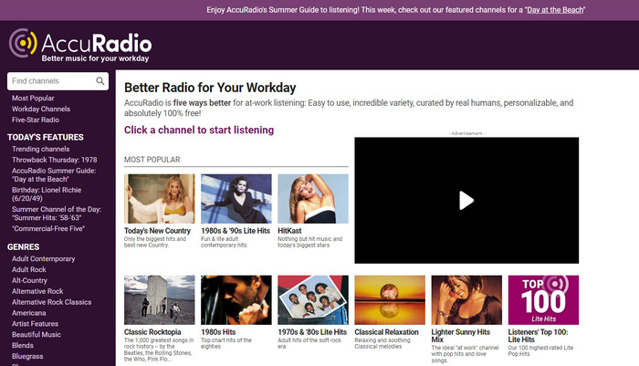Open Throwback Thursday: 1978 feature
Viewport: 639px width, 366px height.
tap(56, 159)
